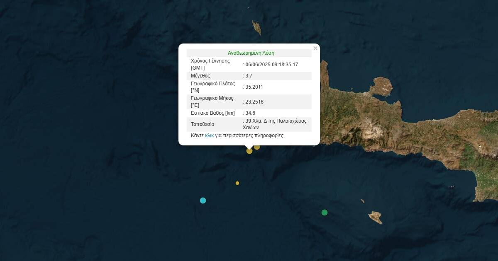Click the origin time 06/06/2025 09:18:35.17
Screen dimensions: 498x261
[x=272, y=64]
